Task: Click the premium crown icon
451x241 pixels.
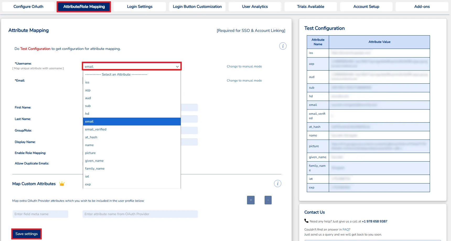Action: [x=62, y=183]
